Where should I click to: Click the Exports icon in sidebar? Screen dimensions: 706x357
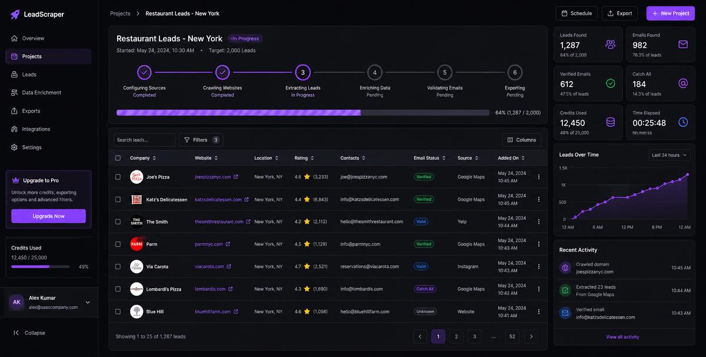tap(15, 111)
